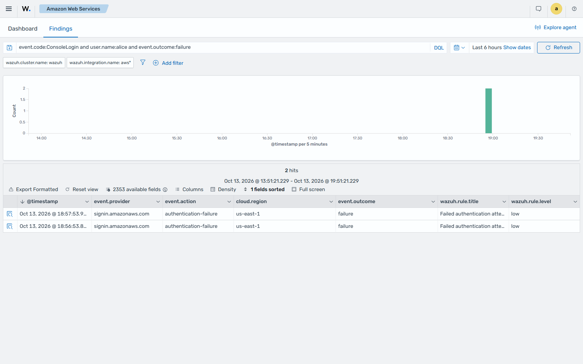
Task: Click the available fields info icon
Action: [165, 190]
